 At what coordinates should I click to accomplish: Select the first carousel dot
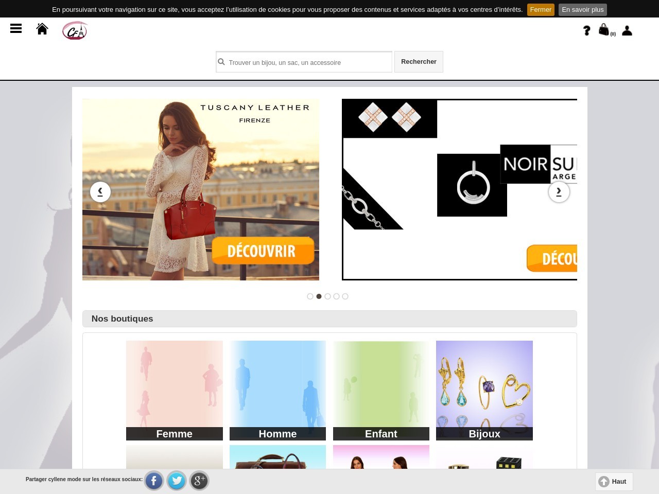point(310,296)
